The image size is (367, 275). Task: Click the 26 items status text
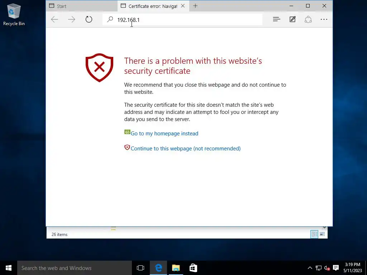click(59, 234)
